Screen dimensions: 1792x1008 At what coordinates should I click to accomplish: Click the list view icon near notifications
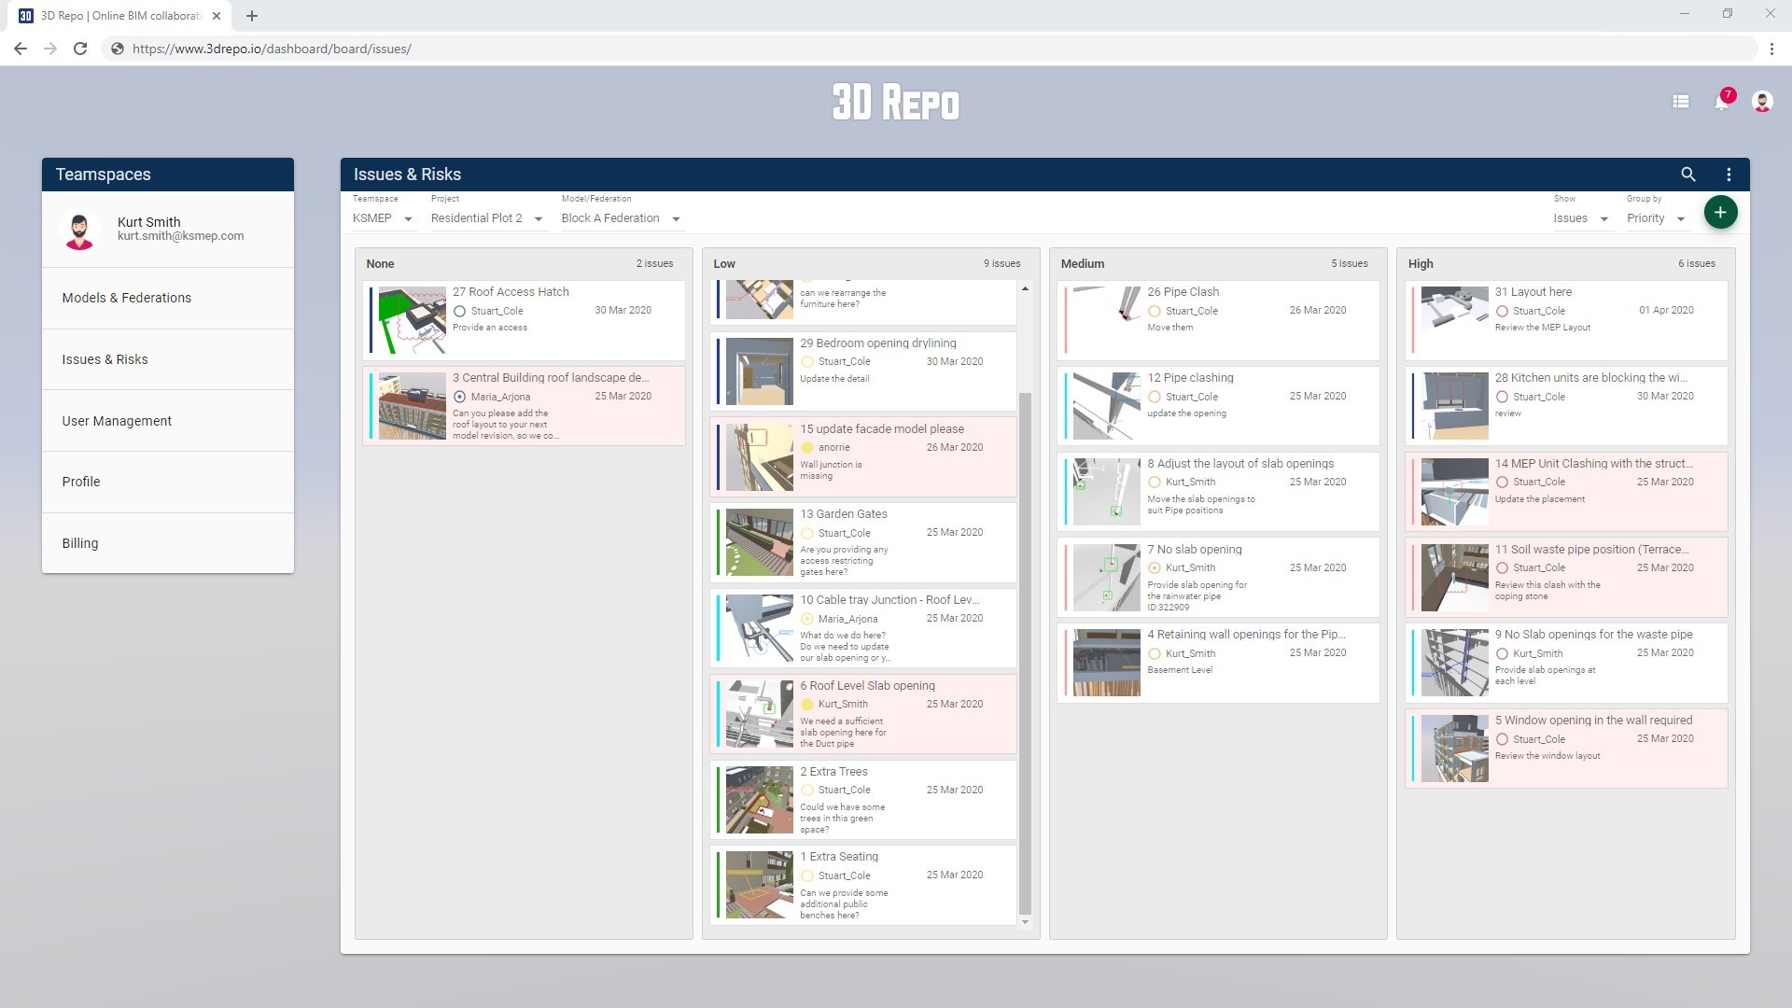[1680, 102]
